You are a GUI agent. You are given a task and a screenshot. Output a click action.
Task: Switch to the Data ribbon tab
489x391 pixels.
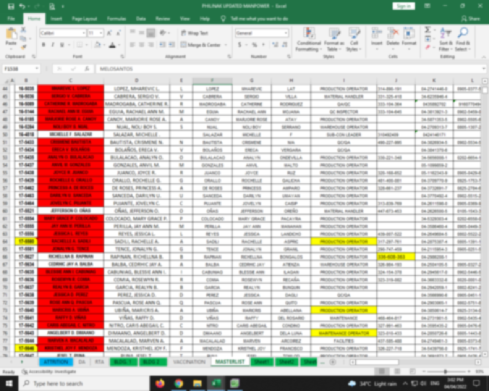click(x=141, y=18)
